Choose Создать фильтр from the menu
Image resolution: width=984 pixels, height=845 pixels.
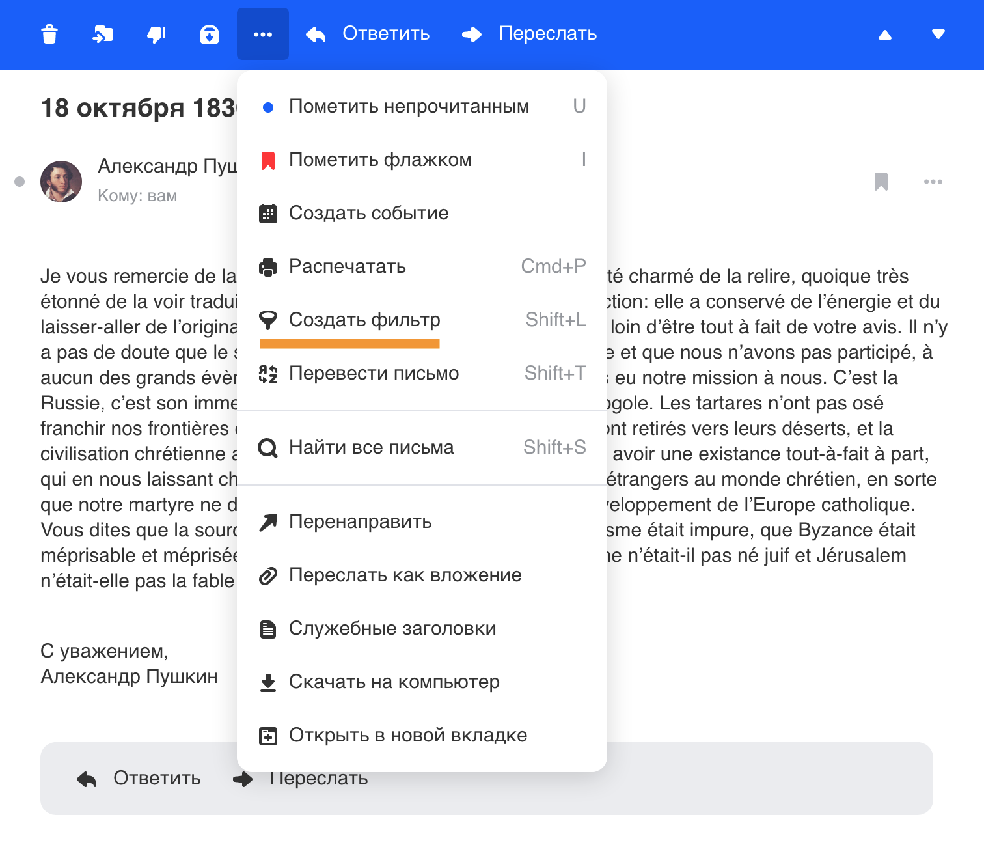[422, 320]
